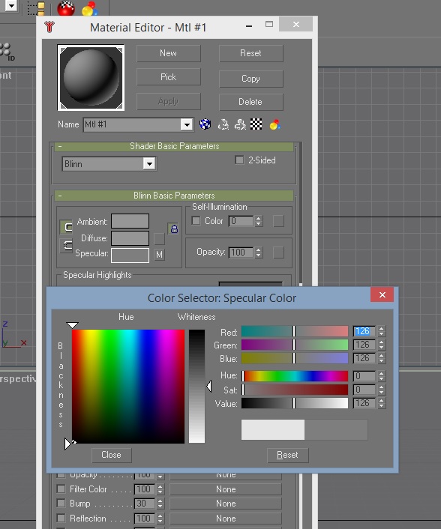The height and width of the screenshot is (529, 441).
Task: Open the Blinn shader type dropdown
Action: [149, 164]
